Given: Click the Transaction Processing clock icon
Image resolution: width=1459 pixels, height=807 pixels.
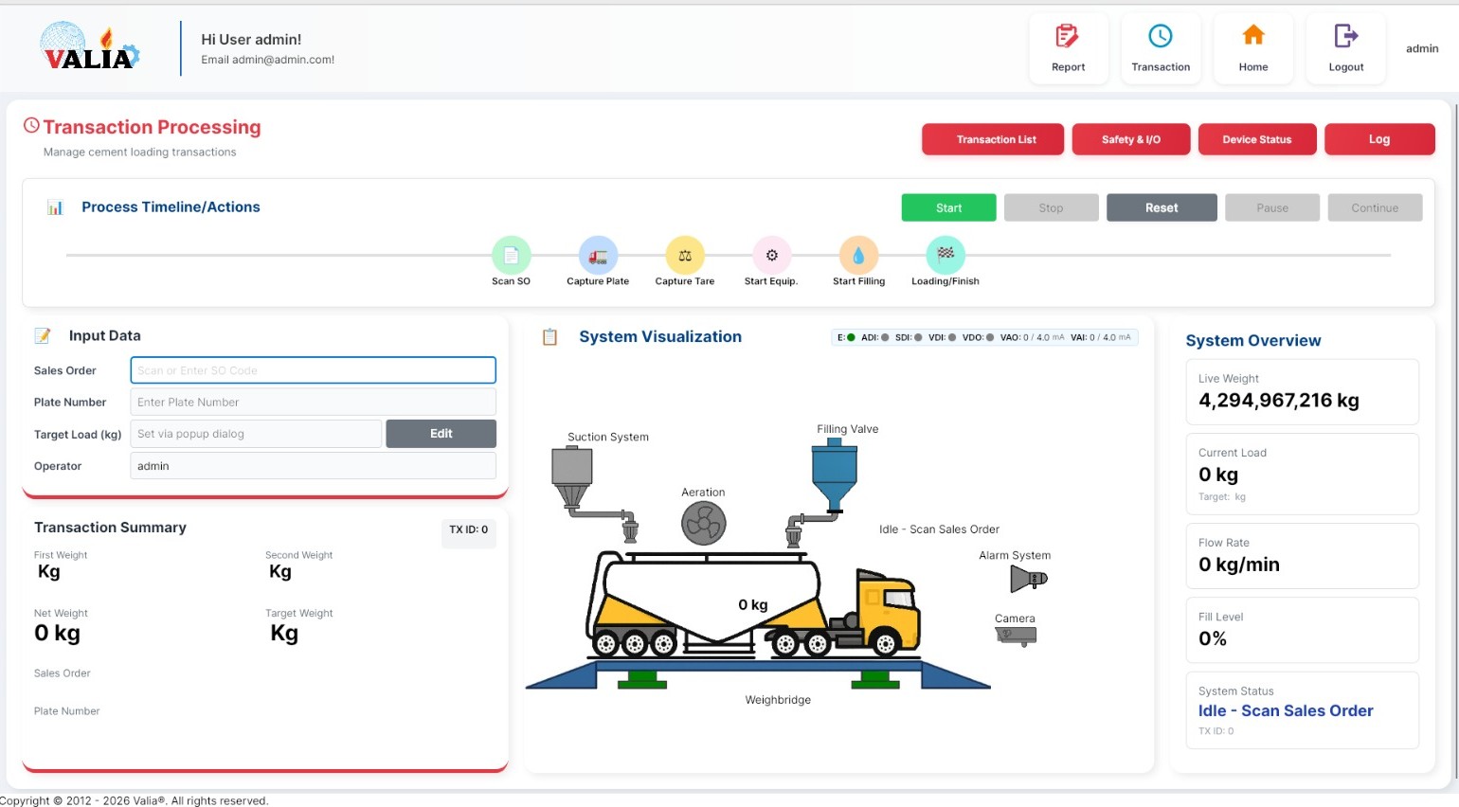Looking at the screenshot, I should coord(31,125).
